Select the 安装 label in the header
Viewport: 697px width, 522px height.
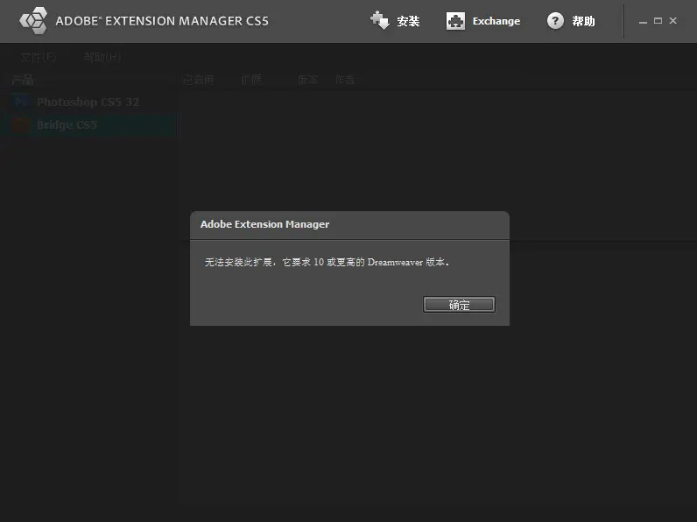coord(408,21)
